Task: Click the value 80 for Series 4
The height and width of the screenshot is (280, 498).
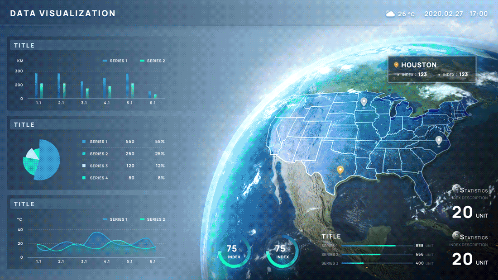Action: pyautogui.click(x=131, y=178)
